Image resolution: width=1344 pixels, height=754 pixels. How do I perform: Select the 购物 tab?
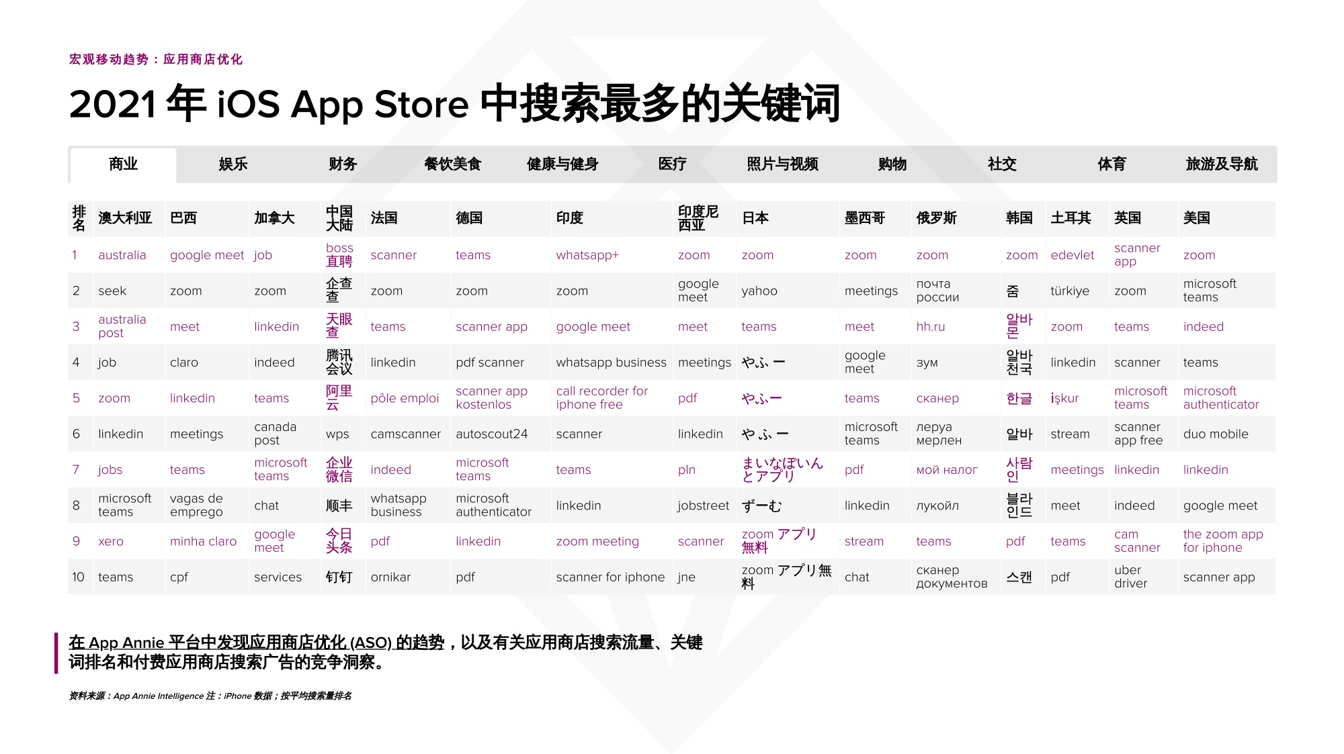pyautogui.click(x=892, y=164)
